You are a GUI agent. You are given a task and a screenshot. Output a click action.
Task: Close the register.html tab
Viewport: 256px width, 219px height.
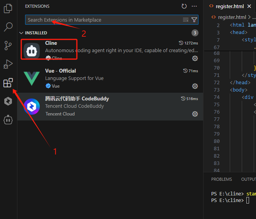249,6
